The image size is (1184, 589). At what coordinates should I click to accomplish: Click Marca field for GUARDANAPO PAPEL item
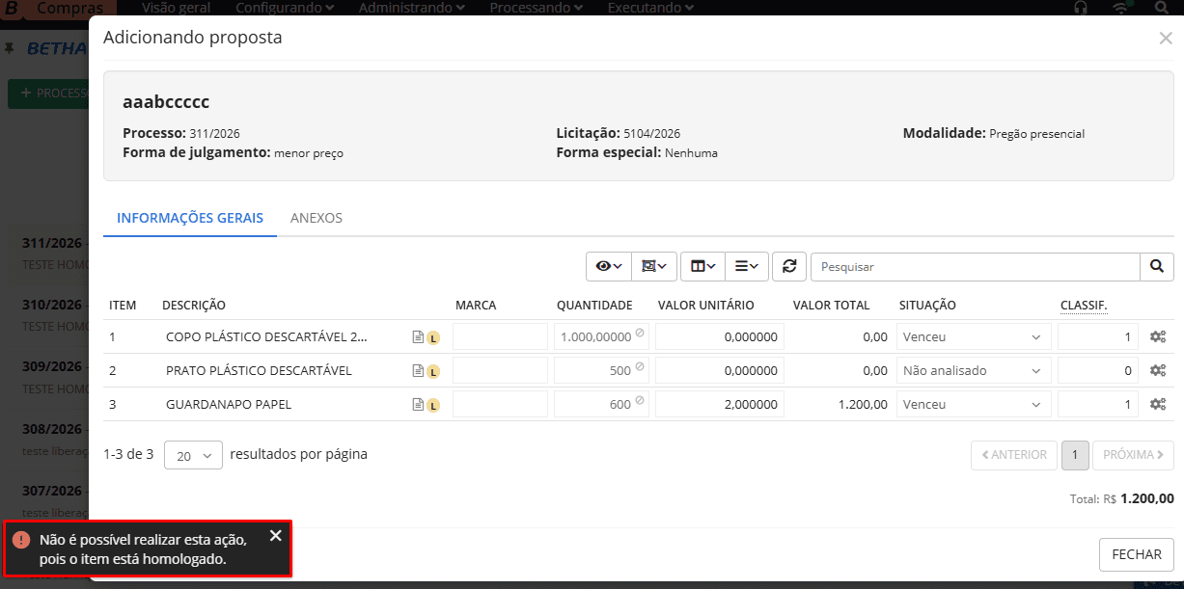(x=500, y=405)
